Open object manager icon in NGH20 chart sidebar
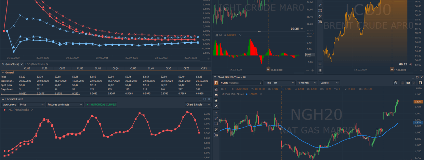 (216, 135)
